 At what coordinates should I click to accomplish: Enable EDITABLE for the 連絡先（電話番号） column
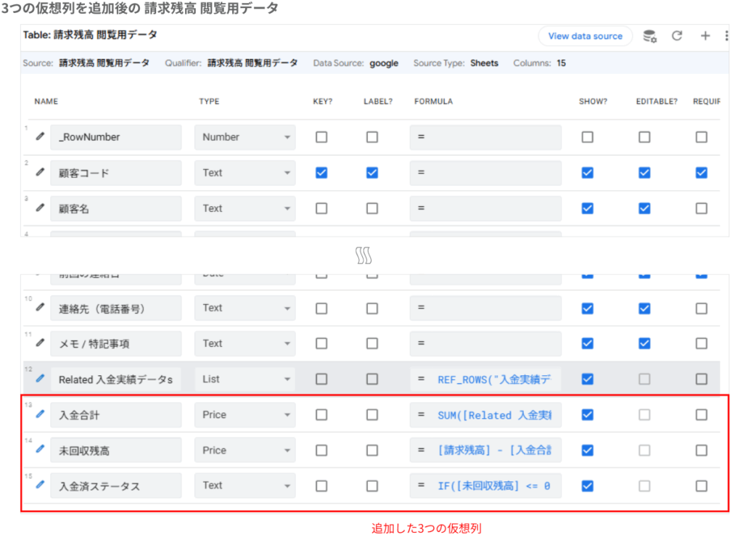click(x=644, y=308)
